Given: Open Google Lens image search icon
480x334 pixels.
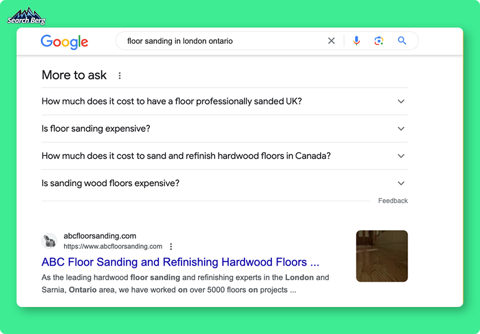Looking at the screenshot, I should coord(379,41).
